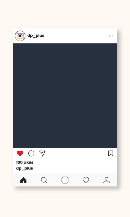Click the cream background outside the post card
The height and width of the screenshot is (217, 130).
point(65,14)
